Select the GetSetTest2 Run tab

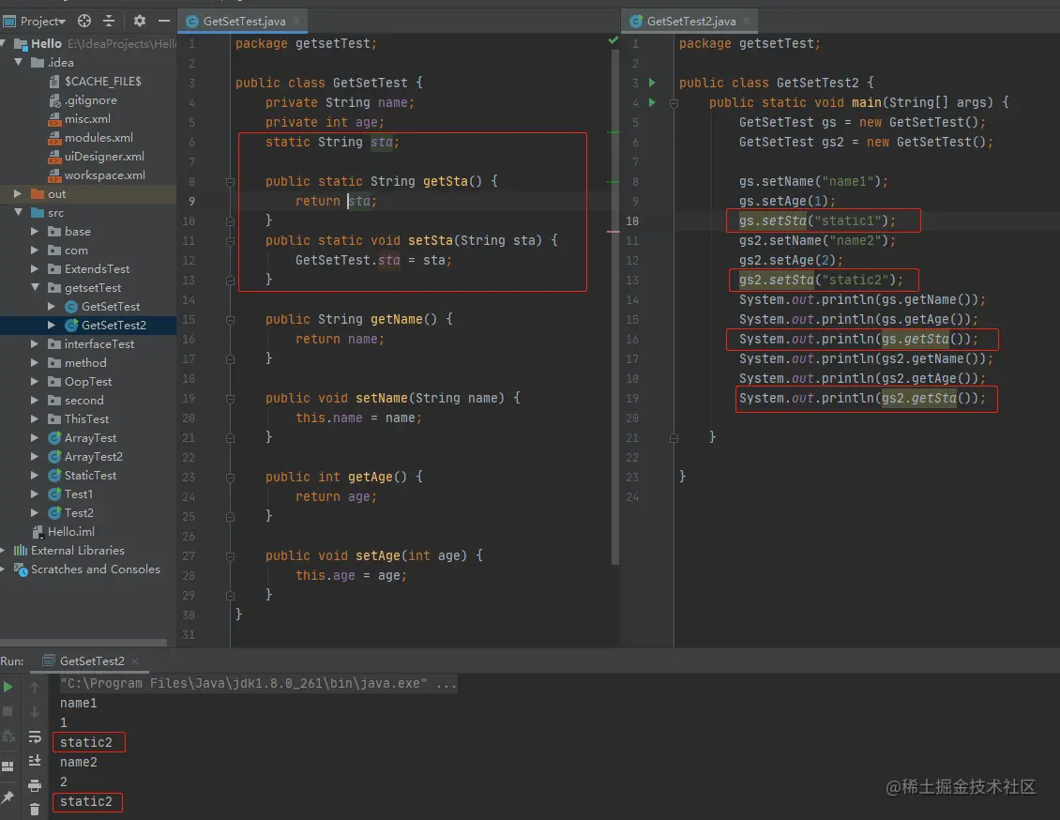tap(91, 661)
